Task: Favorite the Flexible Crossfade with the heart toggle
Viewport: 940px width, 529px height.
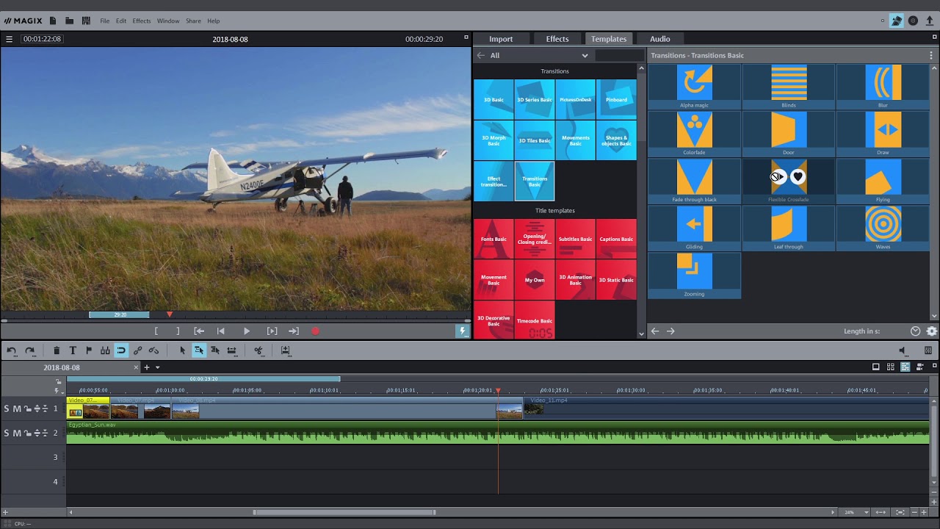Action: [798, 176]
